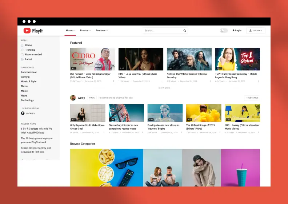Play 20 Best Songs of 2019 thumbnail
The width and height of the screenshot is (288, 204).
pyautogui.click(x=204, y=113)
